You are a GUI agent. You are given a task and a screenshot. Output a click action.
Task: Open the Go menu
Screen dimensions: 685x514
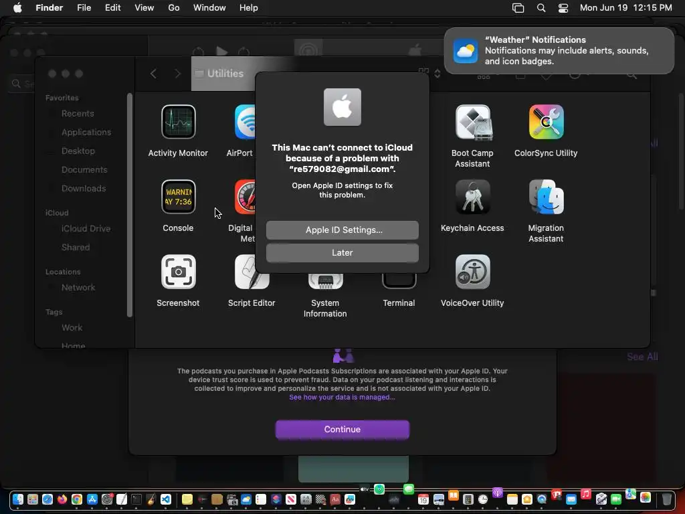point(174,8)
